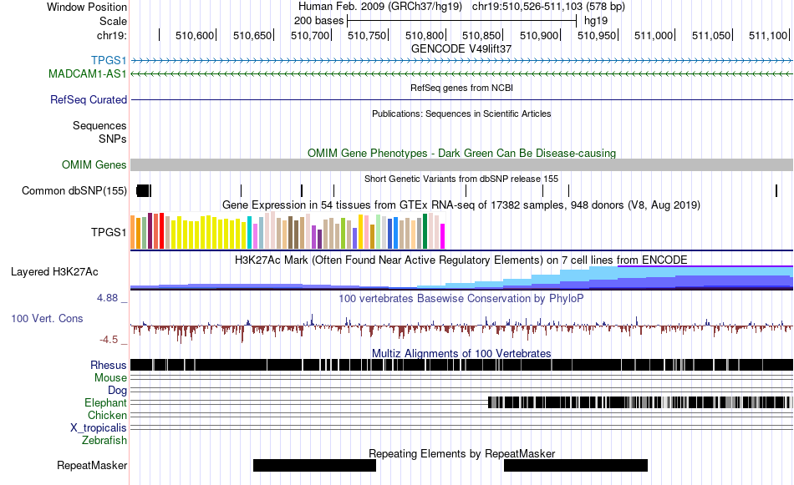794x485 pixels.
Task: Click 'Publications: Sequences in Scientific Articles' title
Action: point(461,114)
